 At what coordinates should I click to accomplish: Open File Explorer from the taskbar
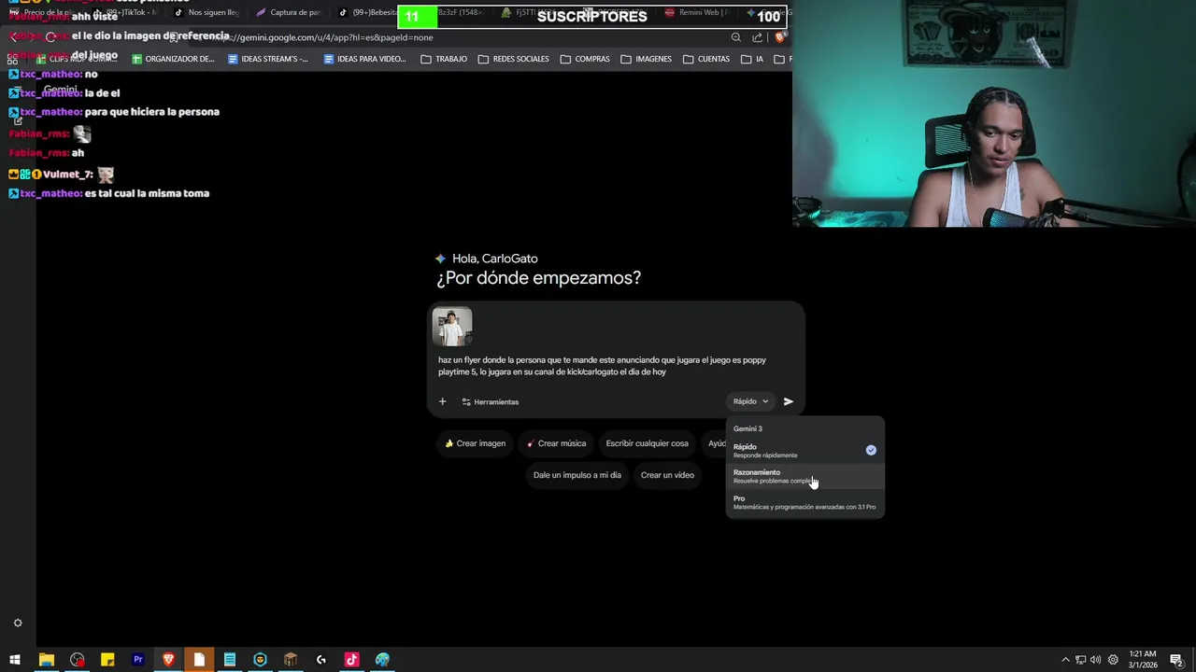(x=46, y=660)
